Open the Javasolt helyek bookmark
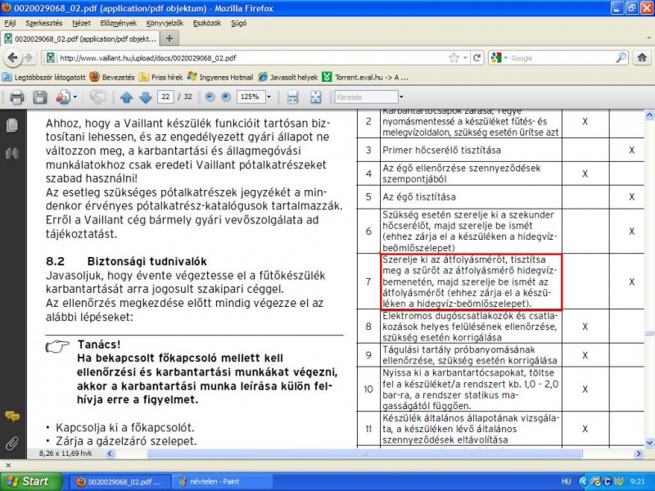This screenshot has height=491, width=655. pos(288,77)
